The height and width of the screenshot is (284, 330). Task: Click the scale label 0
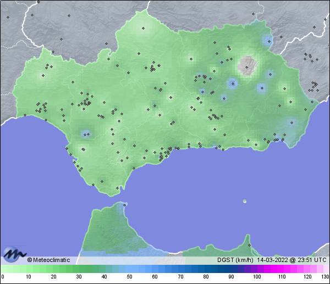[3, 277]
